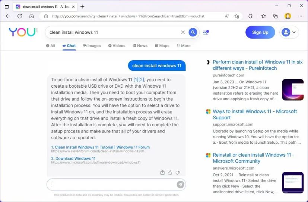Open Ways to install Windows 11 result

[x=255, y=114]
